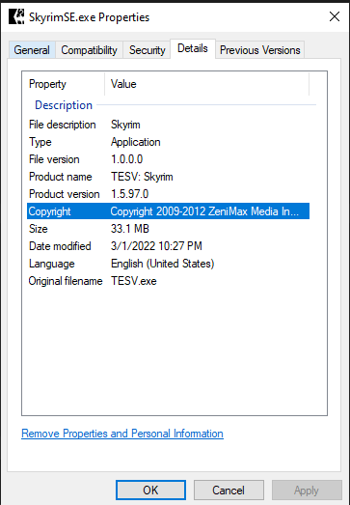350x505 pixels.
Task: Click the 3/1/2022 10:27 PM value
Action: [156, 246]
